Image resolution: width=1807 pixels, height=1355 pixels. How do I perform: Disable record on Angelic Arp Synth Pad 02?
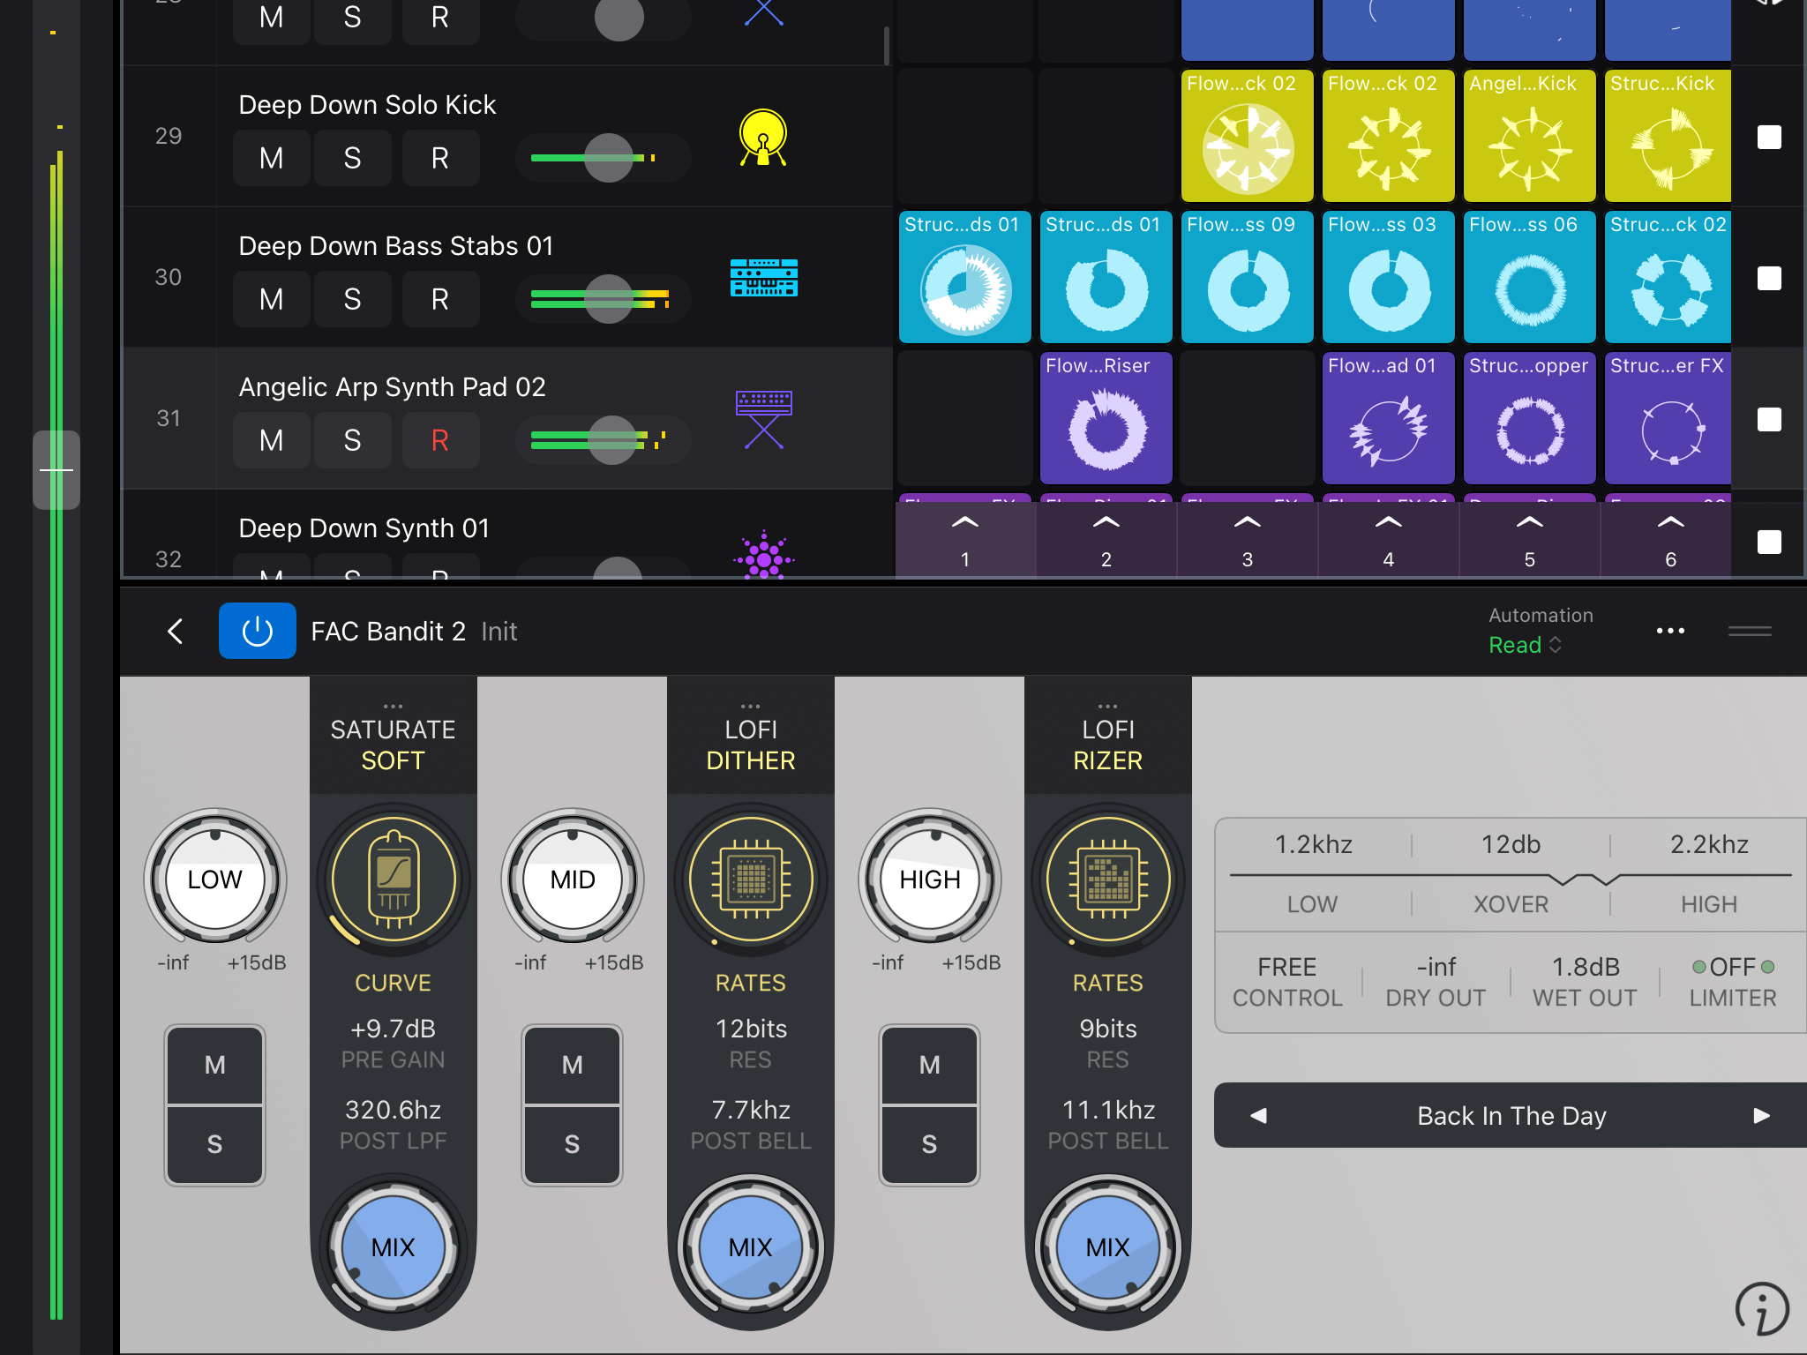click(440, 440)
